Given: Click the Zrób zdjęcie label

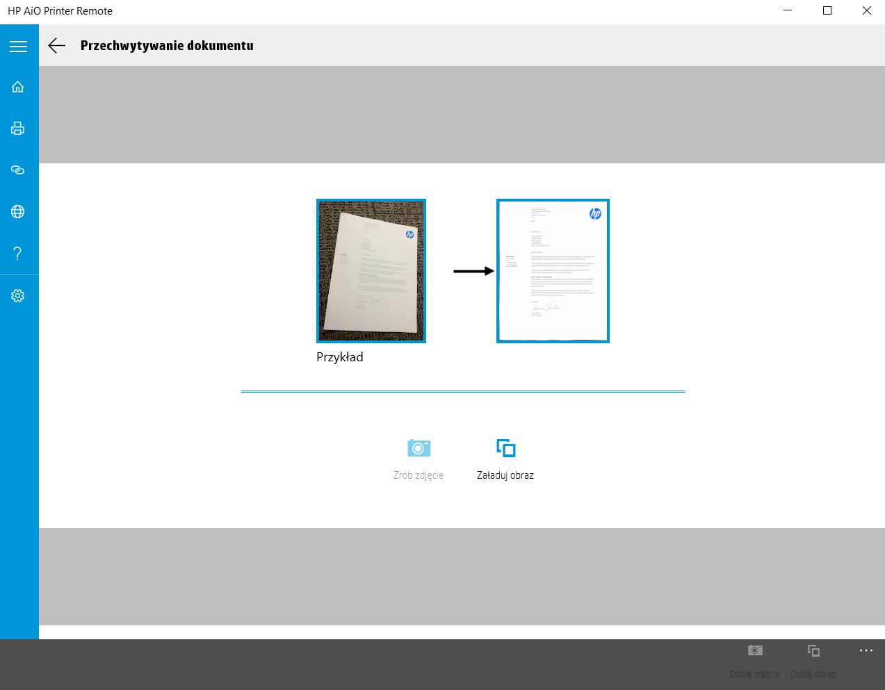Looking at the screenshot, I should (419, 476).
